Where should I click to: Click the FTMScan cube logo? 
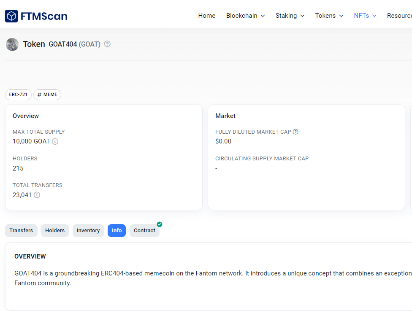(x=11, y=16)
